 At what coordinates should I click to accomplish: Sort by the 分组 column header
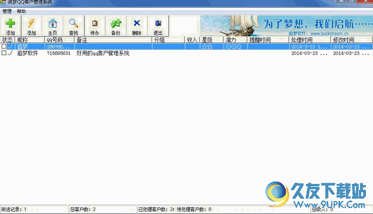coord(168,40)
